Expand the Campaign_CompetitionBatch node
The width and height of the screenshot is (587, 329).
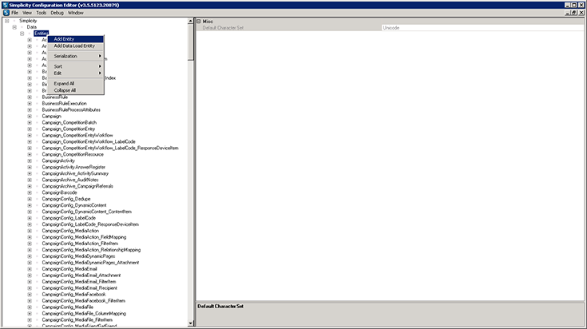click(30, 123)
